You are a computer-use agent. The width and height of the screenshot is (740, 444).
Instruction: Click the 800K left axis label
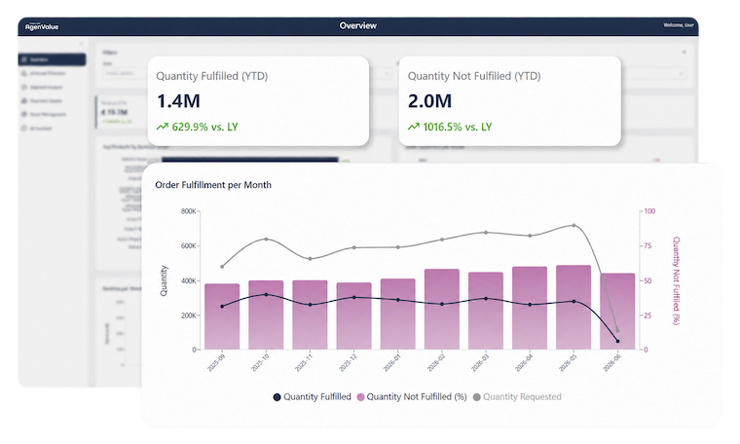[188, 211]
